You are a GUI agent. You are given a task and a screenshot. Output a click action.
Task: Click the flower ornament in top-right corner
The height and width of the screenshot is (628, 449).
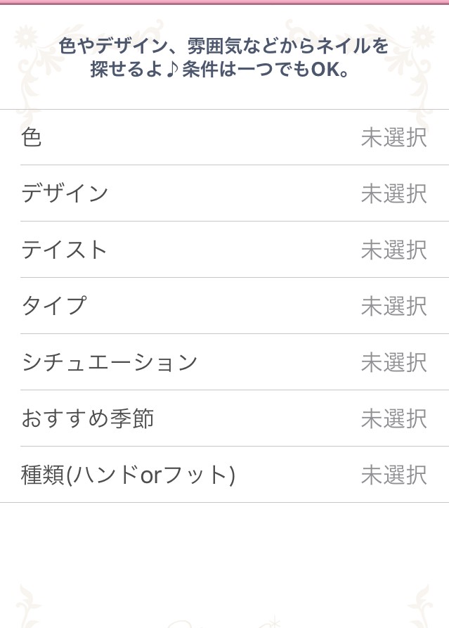pyautogui.click(x=422, y=37)
